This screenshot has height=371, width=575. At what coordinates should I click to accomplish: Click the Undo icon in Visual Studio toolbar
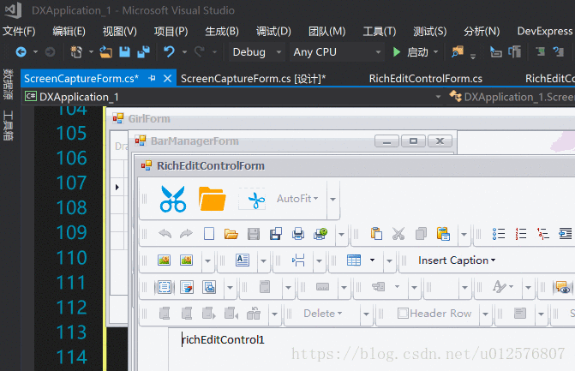(169, 52)
